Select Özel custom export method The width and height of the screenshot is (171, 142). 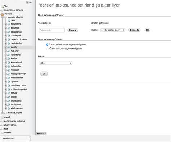pos(47,49)
